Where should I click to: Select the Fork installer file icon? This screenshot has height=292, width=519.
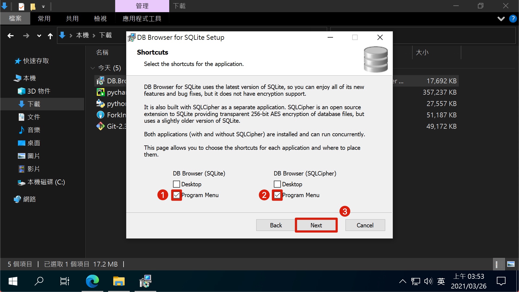coord(101,115)
